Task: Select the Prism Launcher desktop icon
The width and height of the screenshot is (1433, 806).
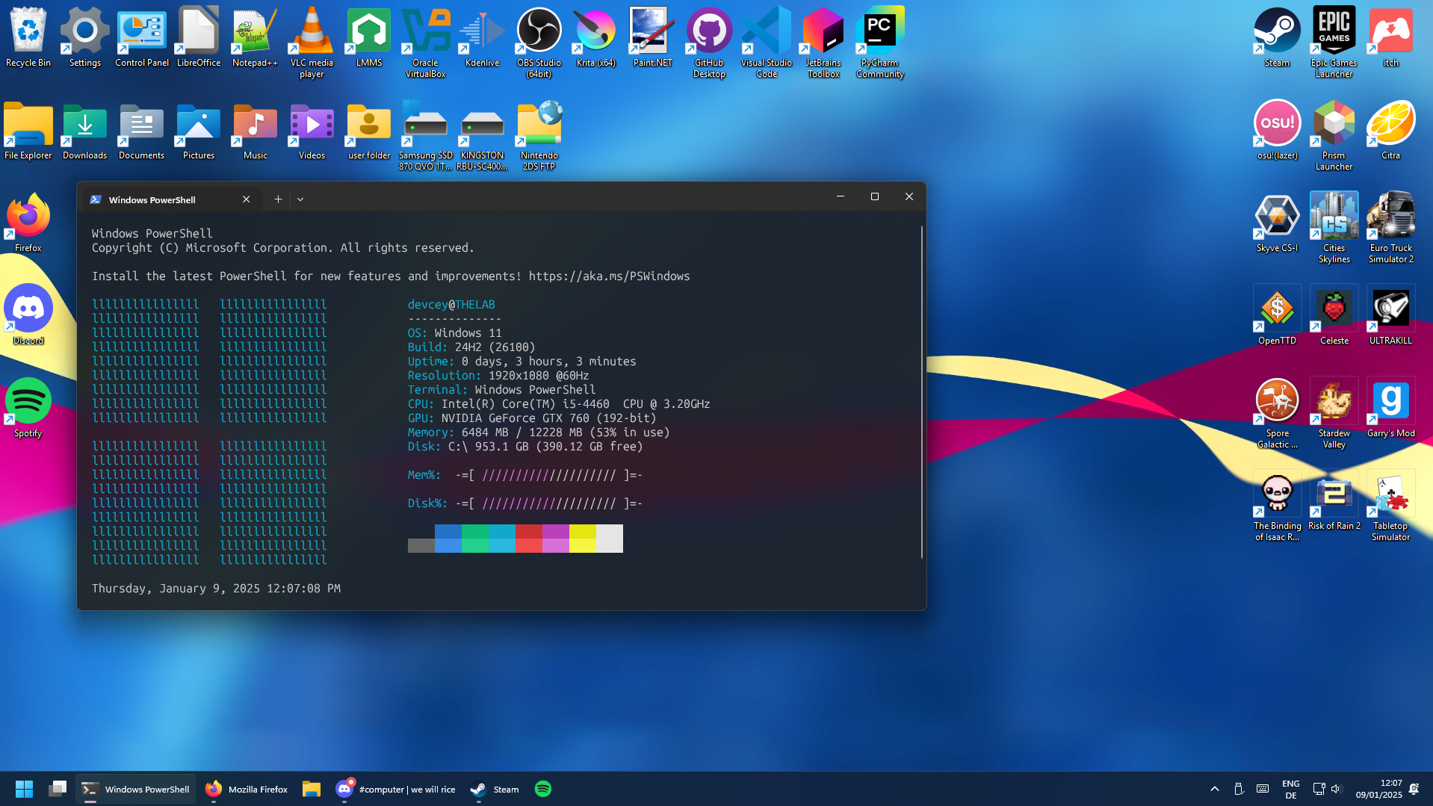Action: click(1334, 134)
